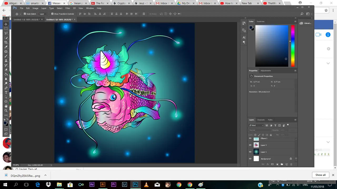Open the Properties panel options menu
Screen dimensions: 337x189
pyautogui.click(x=295, y=71)
